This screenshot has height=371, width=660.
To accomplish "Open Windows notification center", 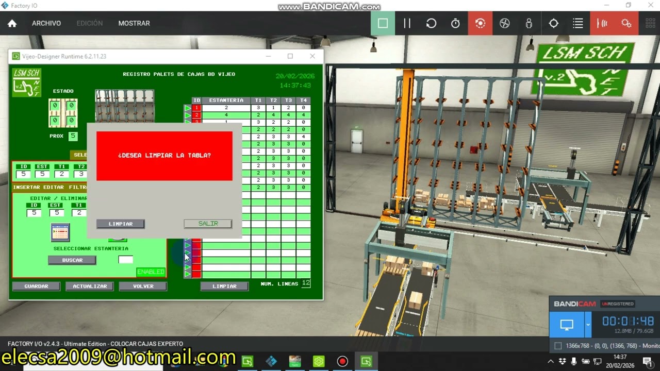I will tap(647, 361).
